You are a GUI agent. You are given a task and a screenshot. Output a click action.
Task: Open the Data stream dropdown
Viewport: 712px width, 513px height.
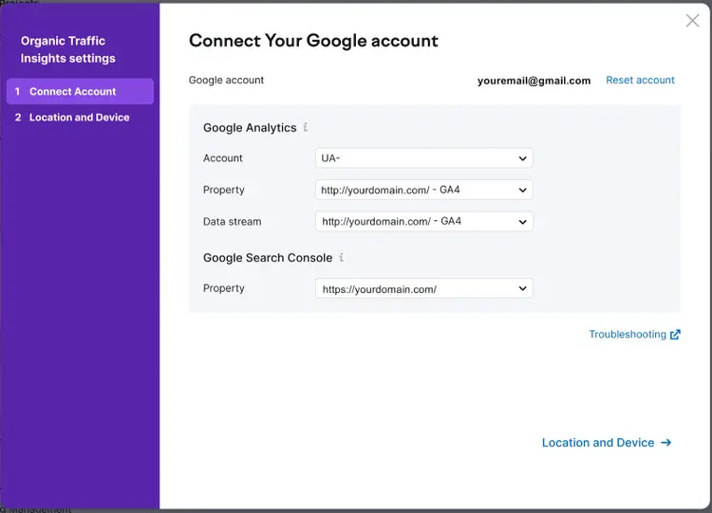[x=423, y=222]
